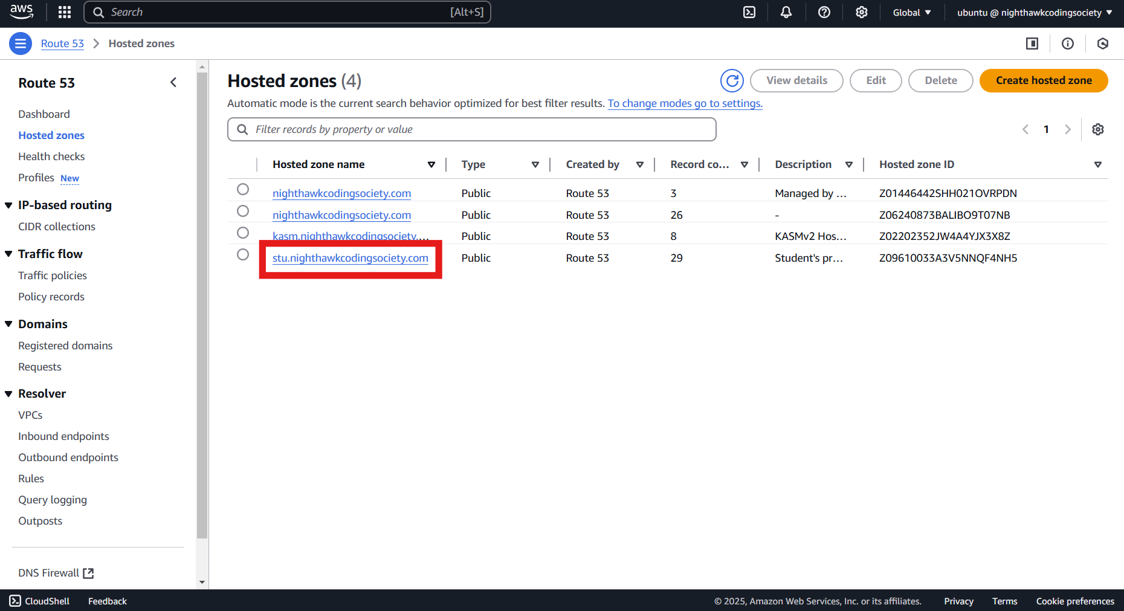The image size is (1124, 611).
Task: Click the Delete button
Action: [940, 80]
